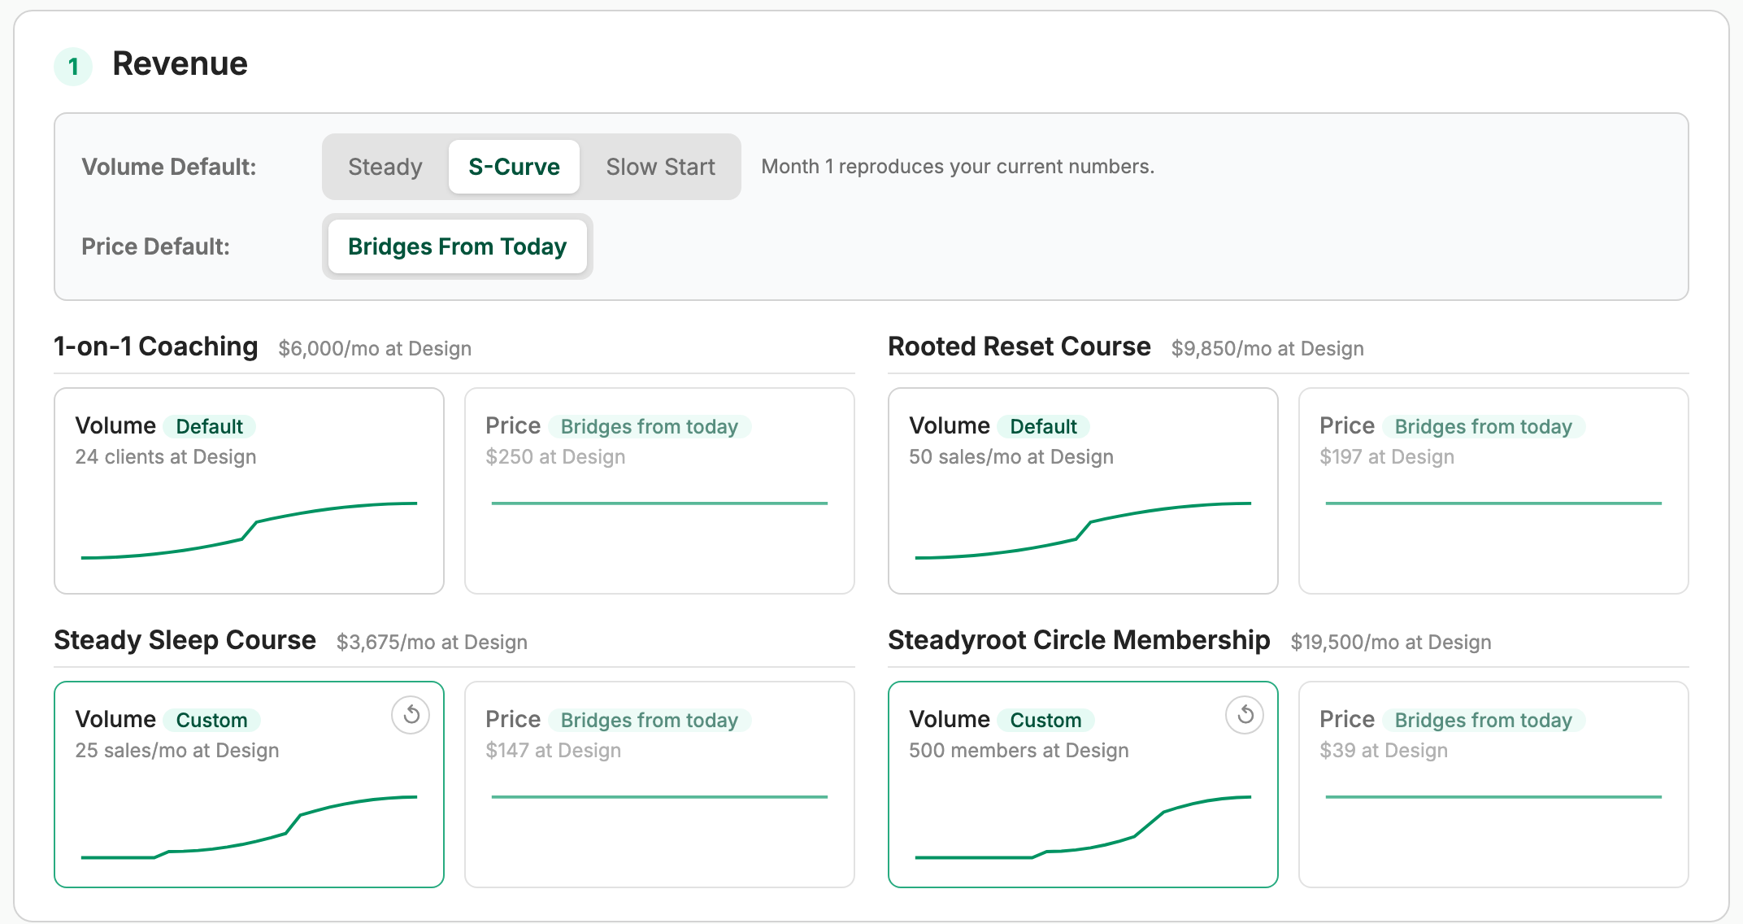Open the Steady Sleep Course volume card
The width and height of the screenshot is (1743, 924).
[249, 784]
